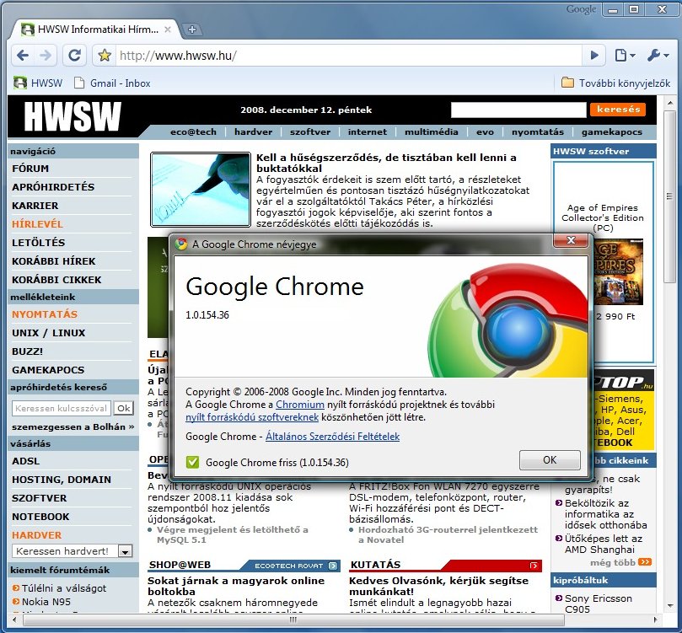Open the ADSL shopping link

(x=25, y=461)
